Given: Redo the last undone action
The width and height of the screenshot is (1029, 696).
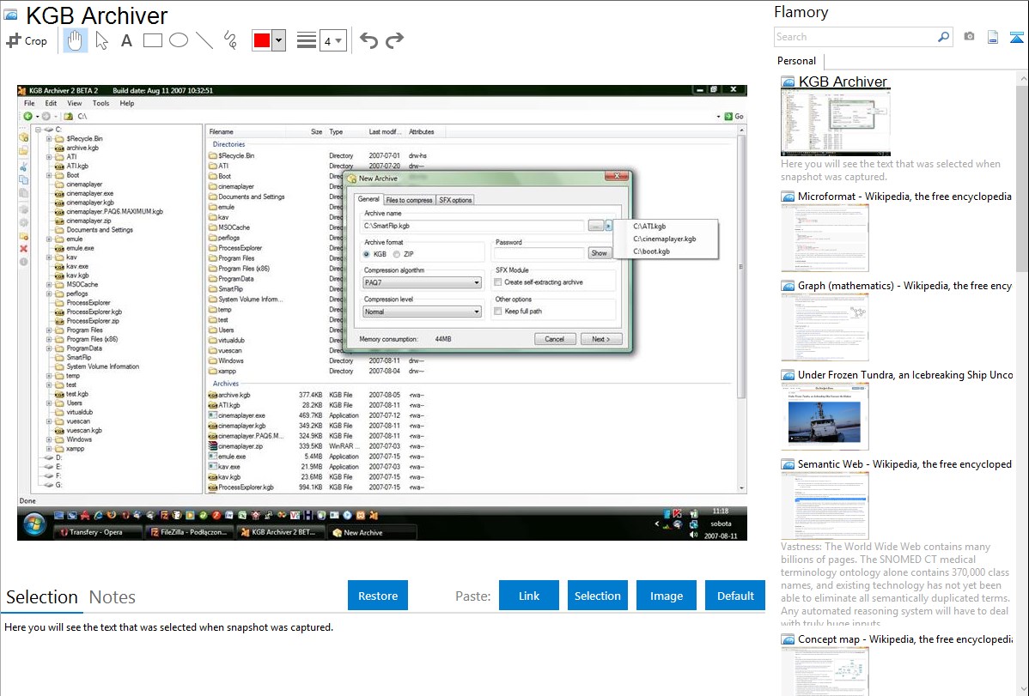Looking at the screenshot, I should (x=394, y=40).
